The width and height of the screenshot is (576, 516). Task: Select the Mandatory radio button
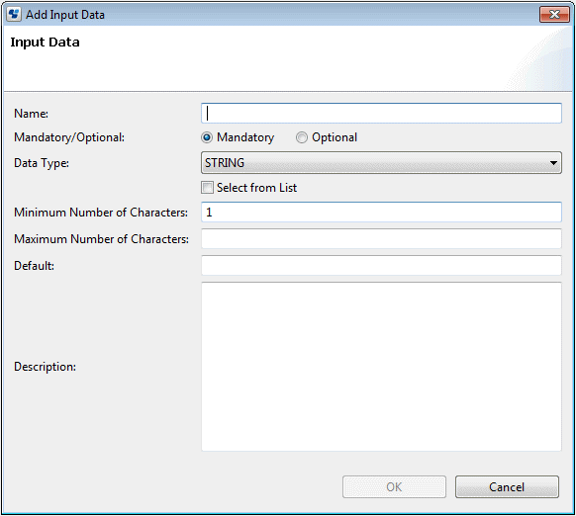(x=207, y=137)
